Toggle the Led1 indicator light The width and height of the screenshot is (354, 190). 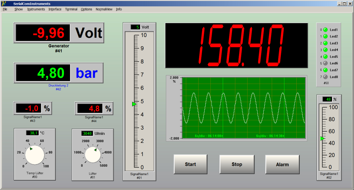[325, 30]
